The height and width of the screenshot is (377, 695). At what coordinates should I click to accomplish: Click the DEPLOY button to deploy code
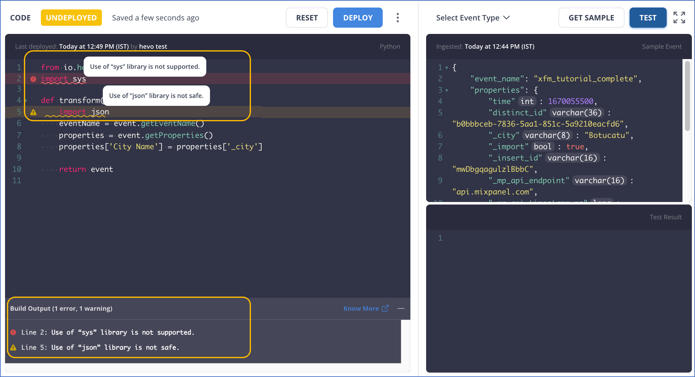[358, 17]
